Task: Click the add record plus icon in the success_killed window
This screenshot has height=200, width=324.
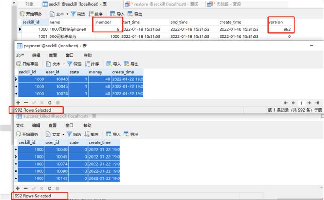Action: [x=18, y=188]
